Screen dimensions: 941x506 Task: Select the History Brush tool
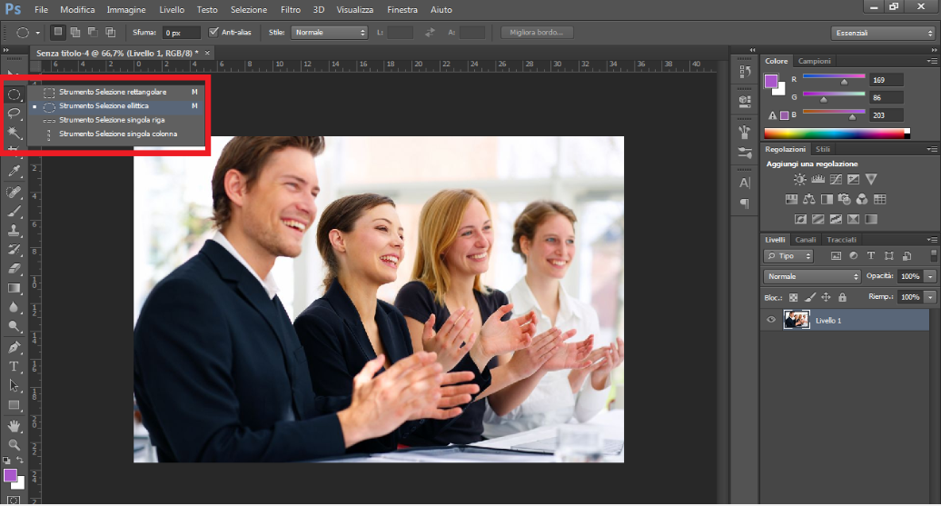pyautogui.click(x=14, y=249)
